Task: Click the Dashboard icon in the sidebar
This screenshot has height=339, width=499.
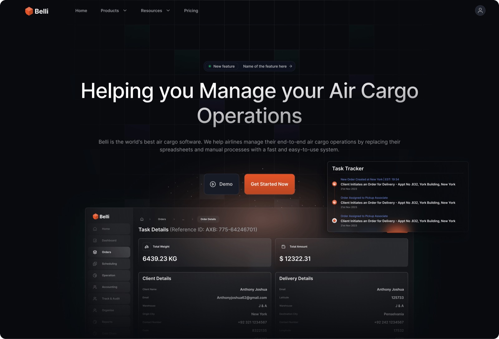Action: [95, 241]
